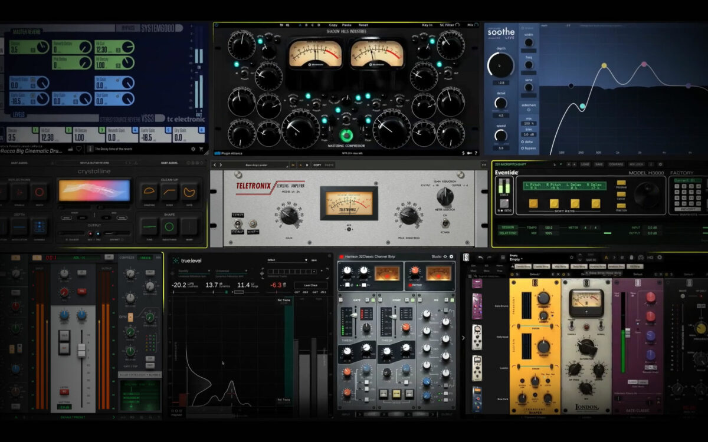
Task: Click the green bypass button on Mastering Compressor
Action: (x=346, y=135)
